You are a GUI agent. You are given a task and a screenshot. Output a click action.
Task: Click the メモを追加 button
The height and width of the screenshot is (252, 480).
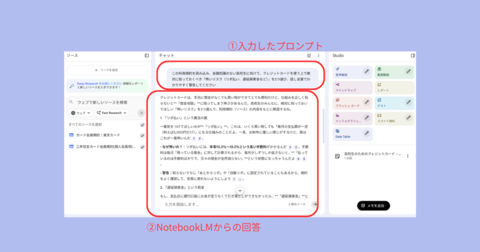click(374, 206)
